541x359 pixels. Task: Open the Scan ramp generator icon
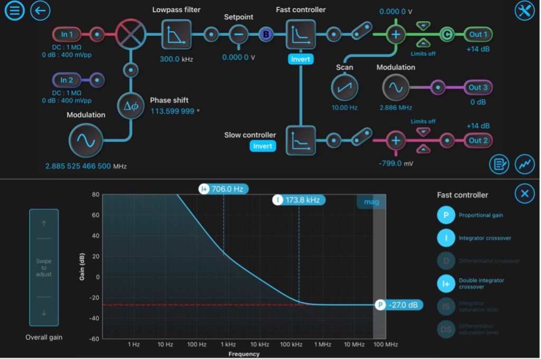[x=344, y=88]
